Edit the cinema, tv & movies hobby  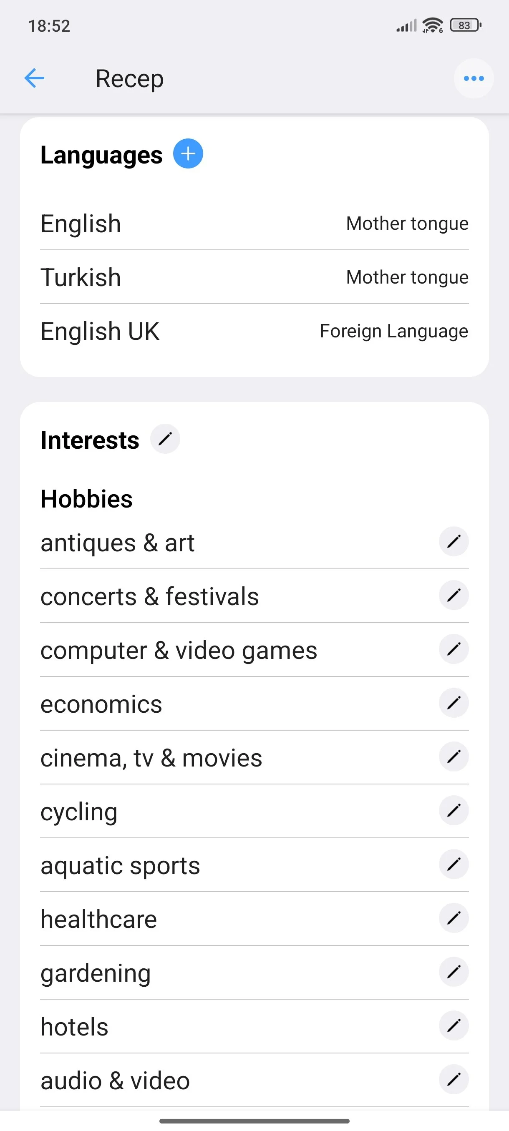454,757
